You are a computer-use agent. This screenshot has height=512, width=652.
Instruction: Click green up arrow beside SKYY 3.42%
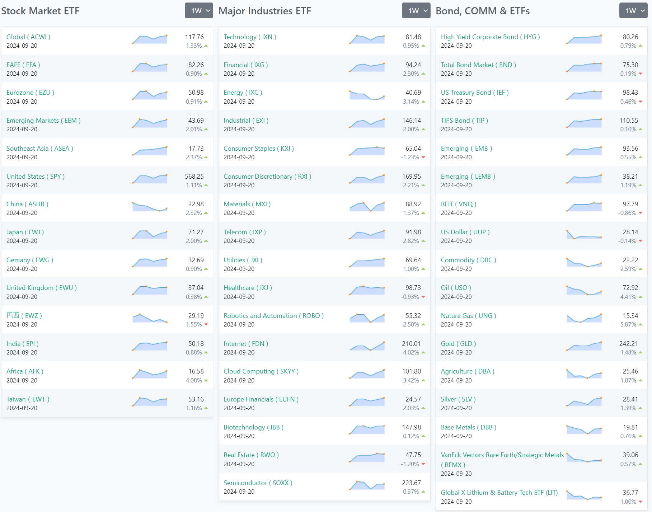pos(423,380)
